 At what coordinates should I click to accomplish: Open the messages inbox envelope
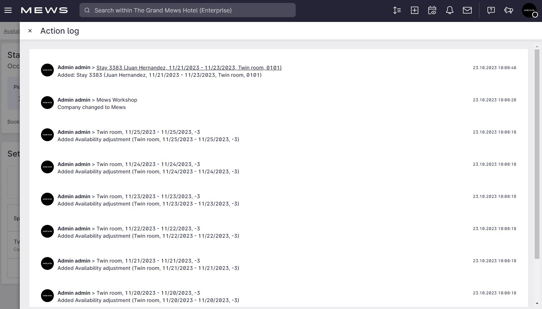467,10
